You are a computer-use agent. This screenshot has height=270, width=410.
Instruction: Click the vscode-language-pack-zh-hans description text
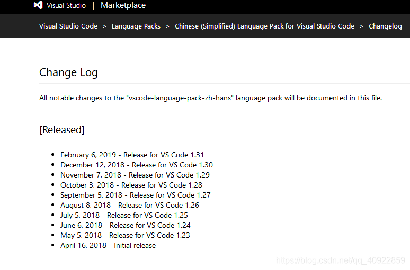coord(210,98)
